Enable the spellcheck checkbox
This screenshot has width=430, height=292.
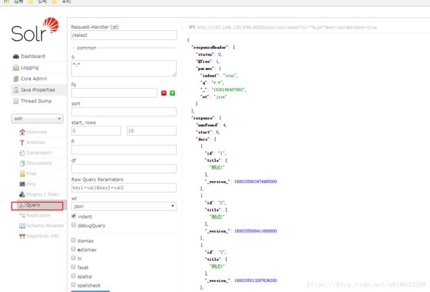73,285
